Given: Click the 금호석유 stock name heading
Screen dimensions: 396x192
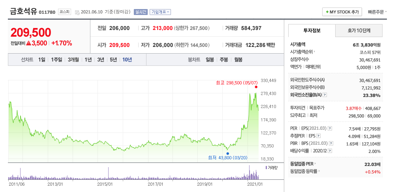Looking at the screenshot, I should (x=23, y=11).
